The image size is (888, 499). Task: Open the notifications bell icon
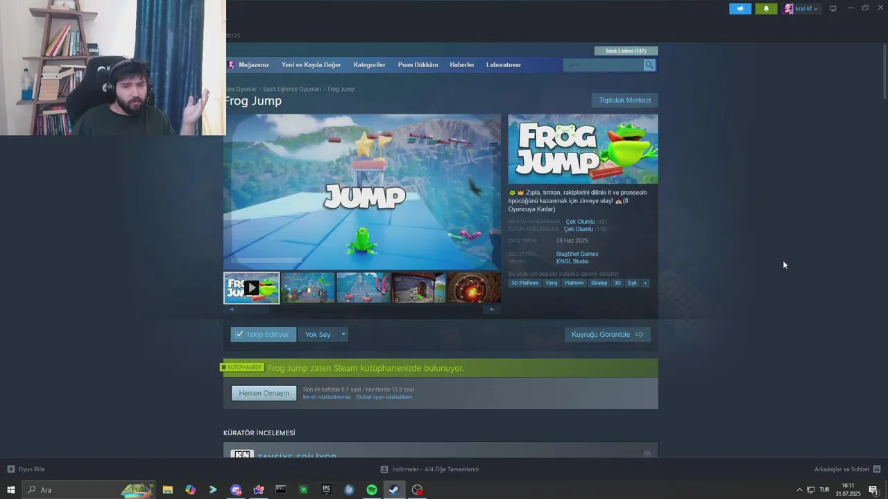tap(766, 8)
